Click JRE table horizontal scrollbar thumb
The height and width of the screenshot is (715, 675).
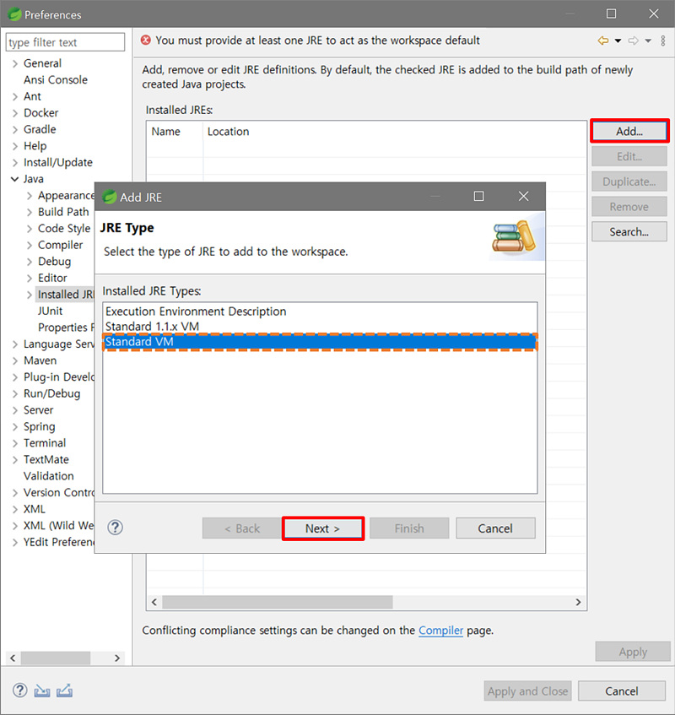(x=277, y=602)
